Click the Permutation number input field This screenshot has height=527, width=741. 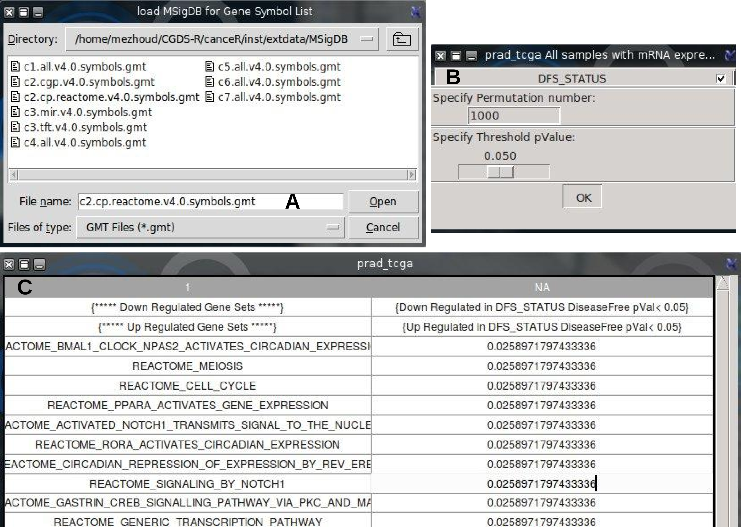tap(514, 115)
